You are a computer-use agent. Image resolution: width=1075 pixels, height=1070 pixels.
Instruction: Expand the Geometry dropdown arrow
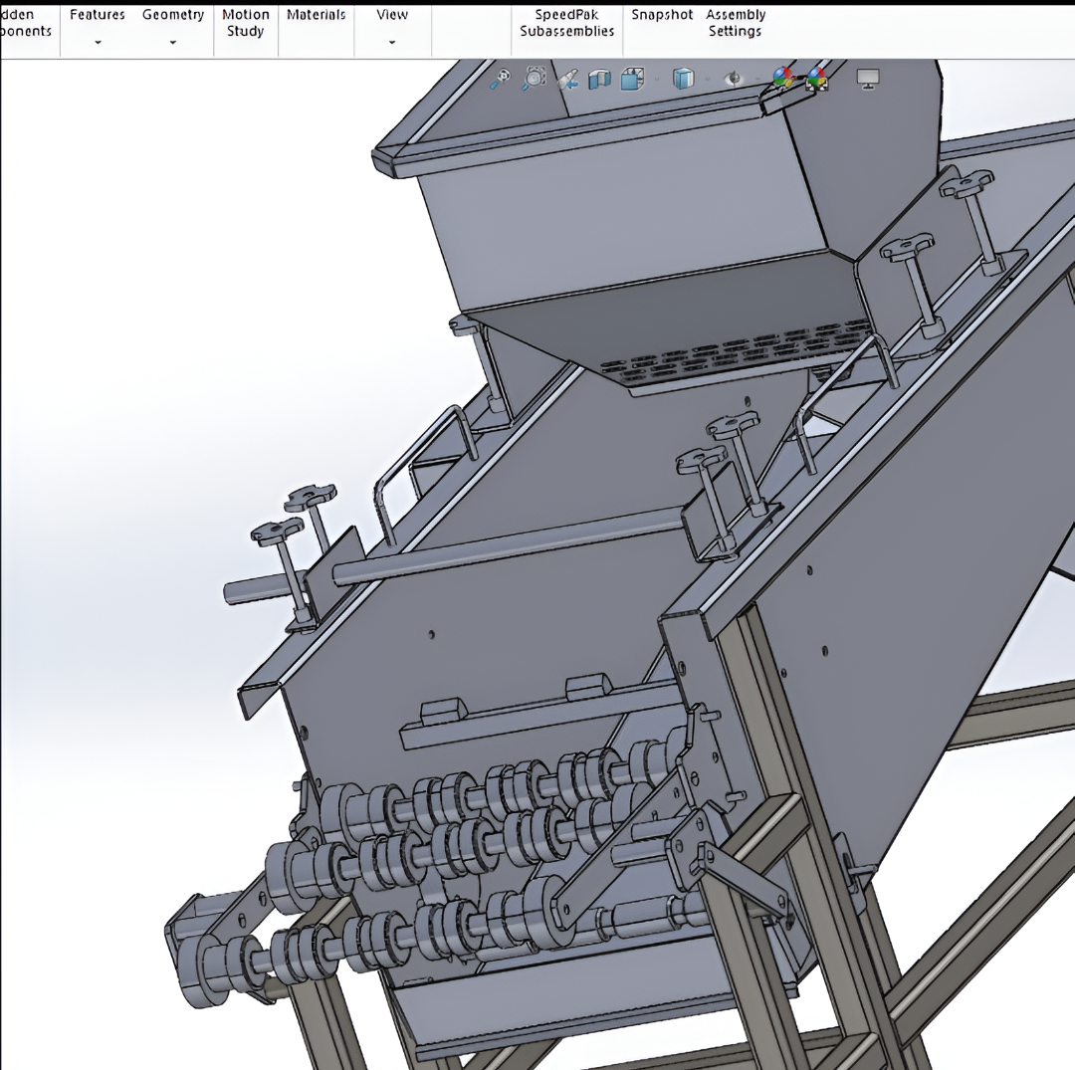(x=173, y=42)
